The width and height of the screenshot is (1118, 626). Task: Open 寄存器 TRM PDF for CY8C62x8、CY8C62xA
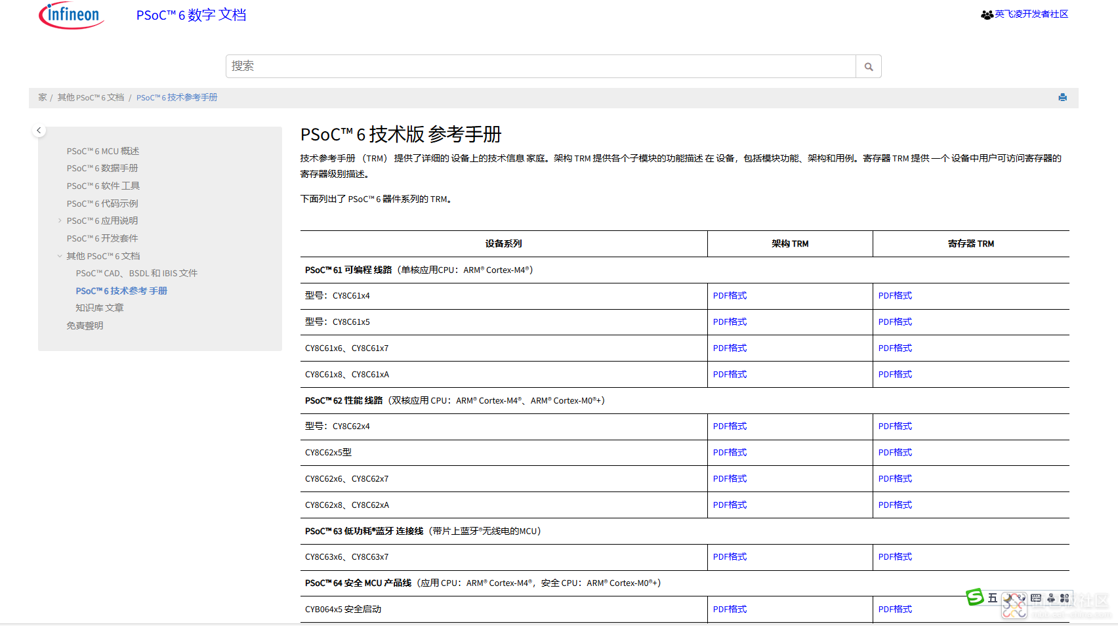pos(895,505)
